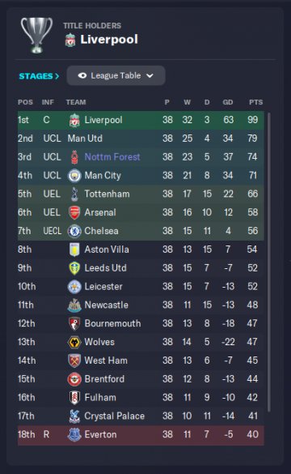Click the silver trophy icon

click(36, 35)
